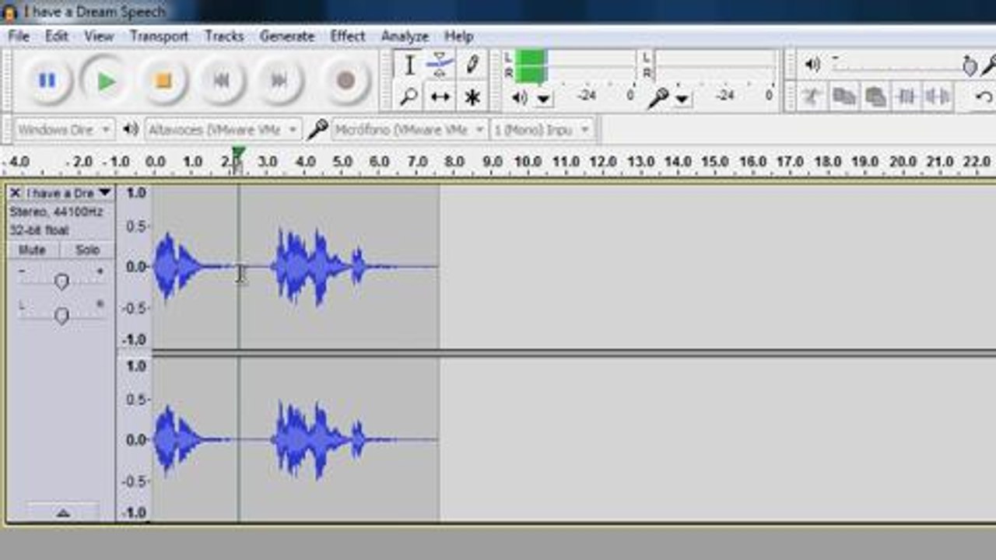Click the microphone icon under the recording meter

pos(658,97)
